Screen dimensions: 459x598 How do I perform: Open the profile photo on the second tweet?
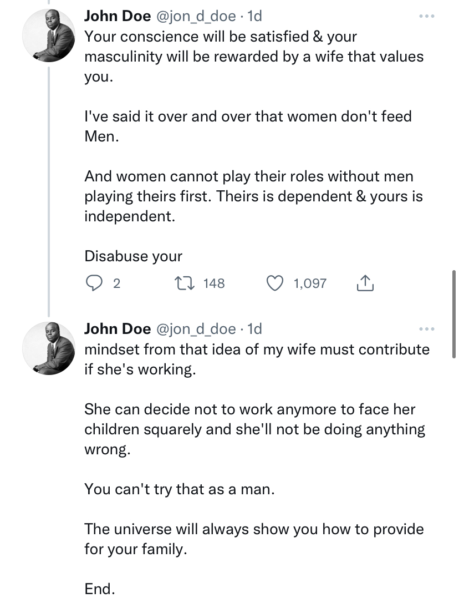tap(49, 348)
